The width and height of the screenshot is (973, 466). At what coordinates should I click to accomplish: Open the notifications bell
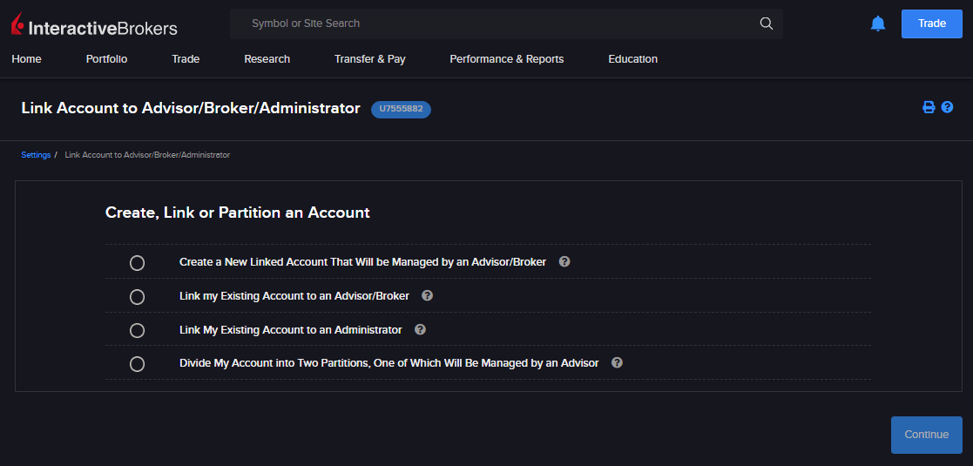pos(877,24)
